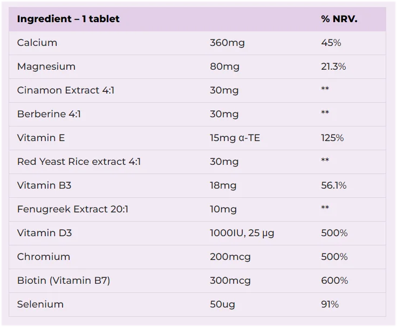Select Red Yeast Rice extract 4:1
This screenshot has width=397, height=327.
[x=79, y=162]
